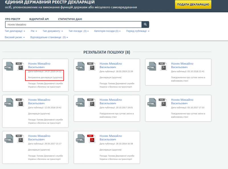This screenshot has height=169, width=228.
Task: Open HTML icon for 03.10.2018 notice
Action: point(152,67)
